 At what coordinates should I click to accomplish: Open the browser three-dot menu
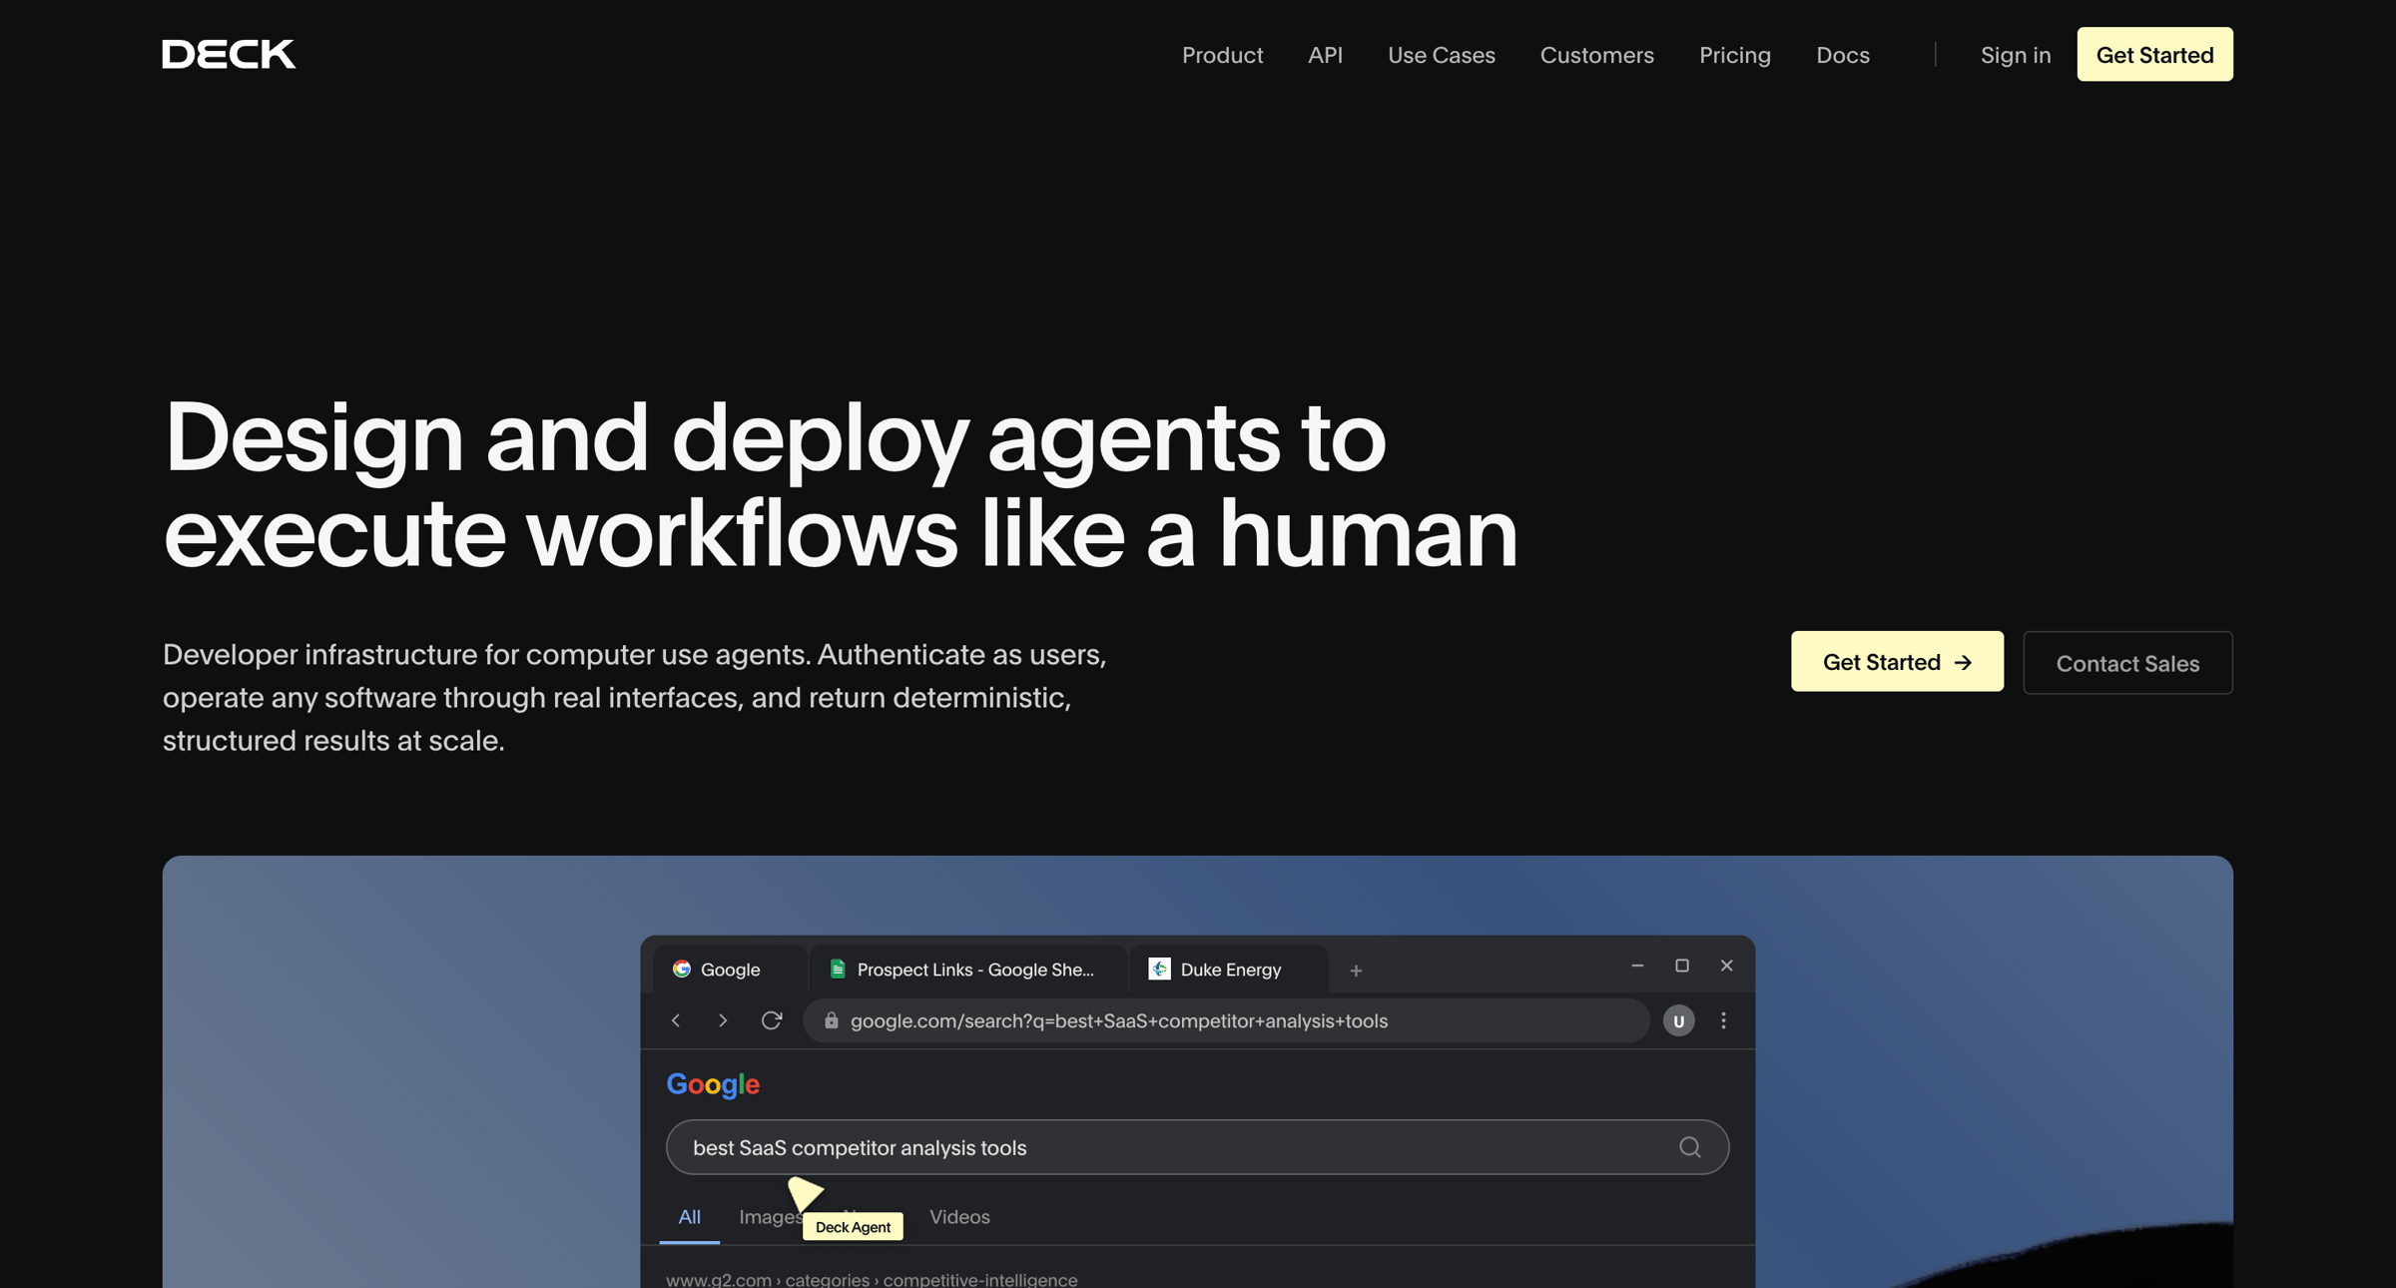tap(1723, 1020)
